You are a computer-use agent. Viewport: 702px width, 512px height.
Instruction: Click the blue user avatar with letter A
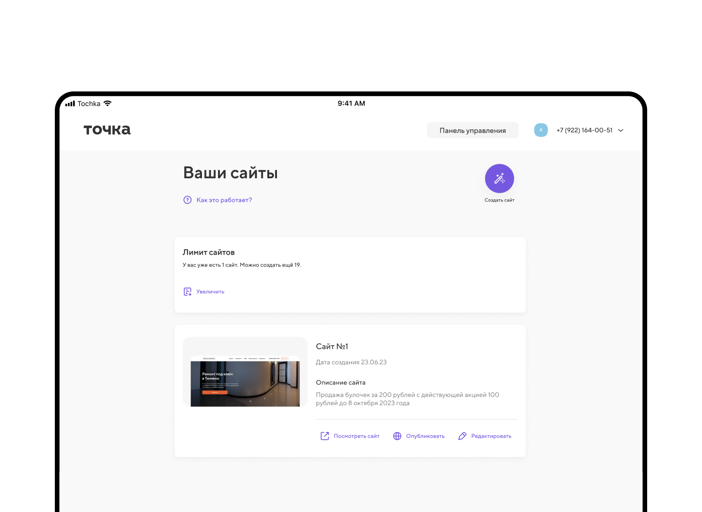pyautogui.click(x=541, y=130)
